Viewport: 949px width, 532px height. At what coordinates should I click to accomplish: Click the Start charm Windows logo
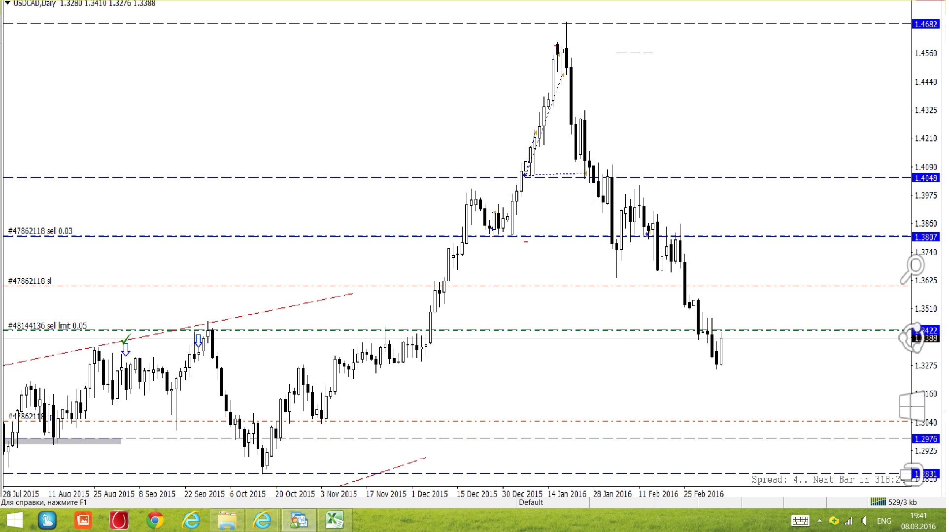912,406
